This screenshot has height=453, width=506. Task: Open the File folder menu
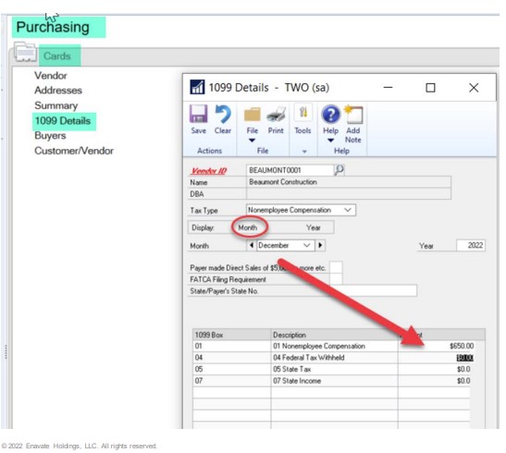pos(252,119)
